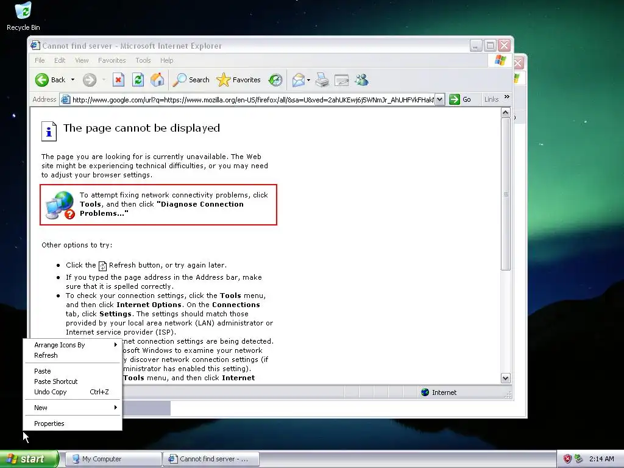The image size is (624, 468).
Task: Click the vertical scrollbar thumb
Action: (505, 194)
